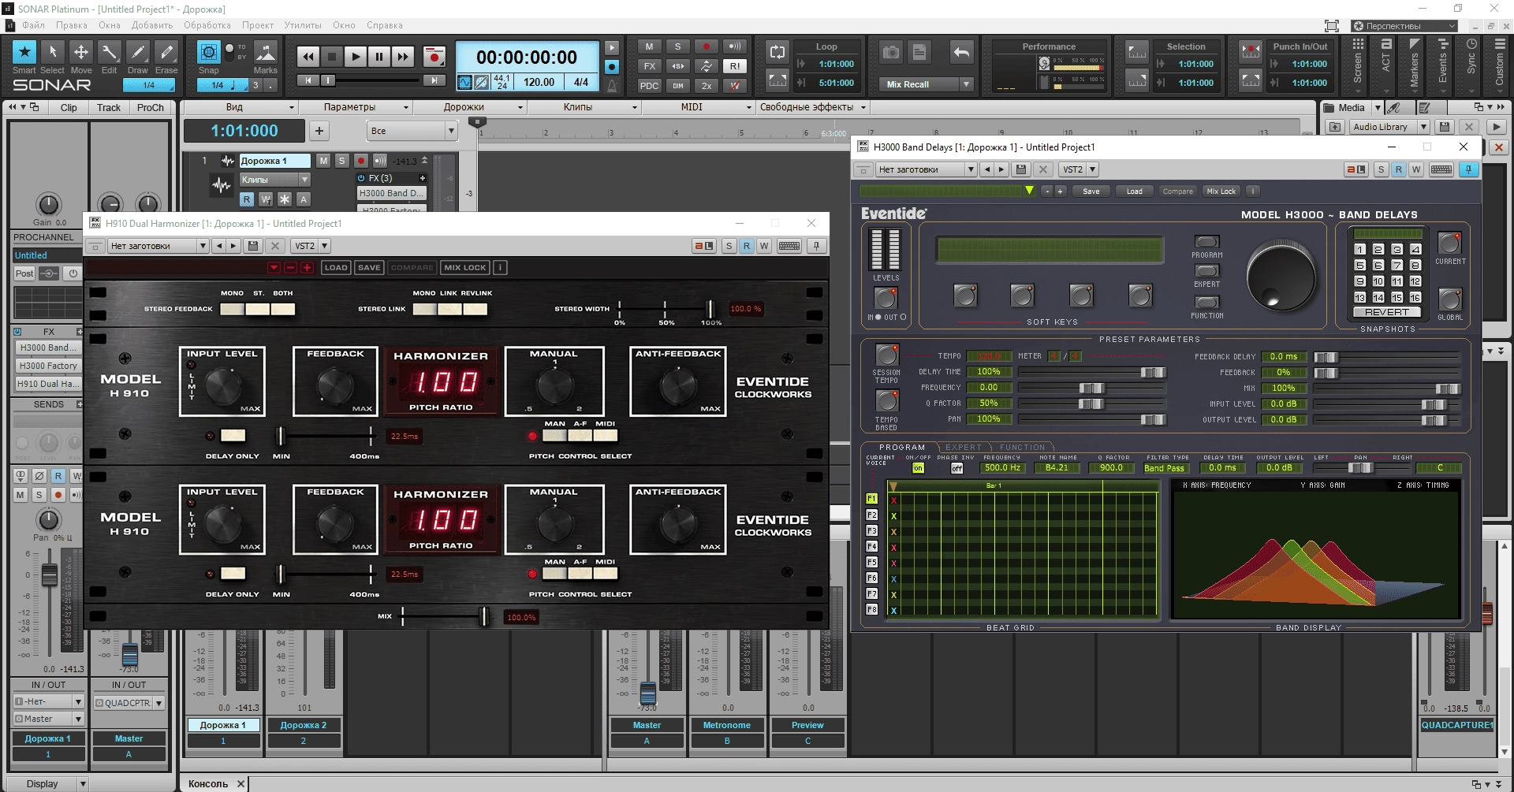Screen dimensions: 1514x792
Task: Open Перспективы workspace dropdown
Action: pos(1404,26)
